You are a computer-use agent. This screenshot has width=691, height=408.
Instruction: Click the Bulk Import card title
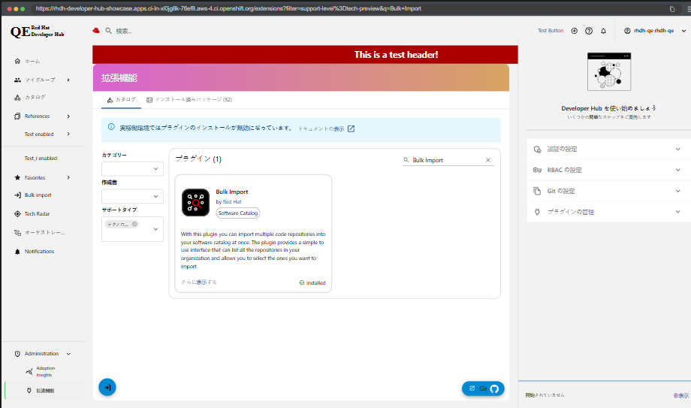pyautogui.click(x=232, y=192)
